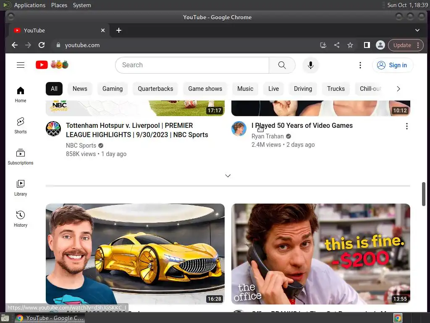430x323 pixels.
Task: Open Ryan Trahan channel avatar
Action: point(239,129)
